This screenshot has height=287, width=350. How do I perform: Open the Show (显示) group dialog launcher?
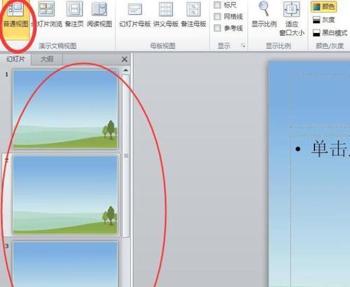(243, 46)
